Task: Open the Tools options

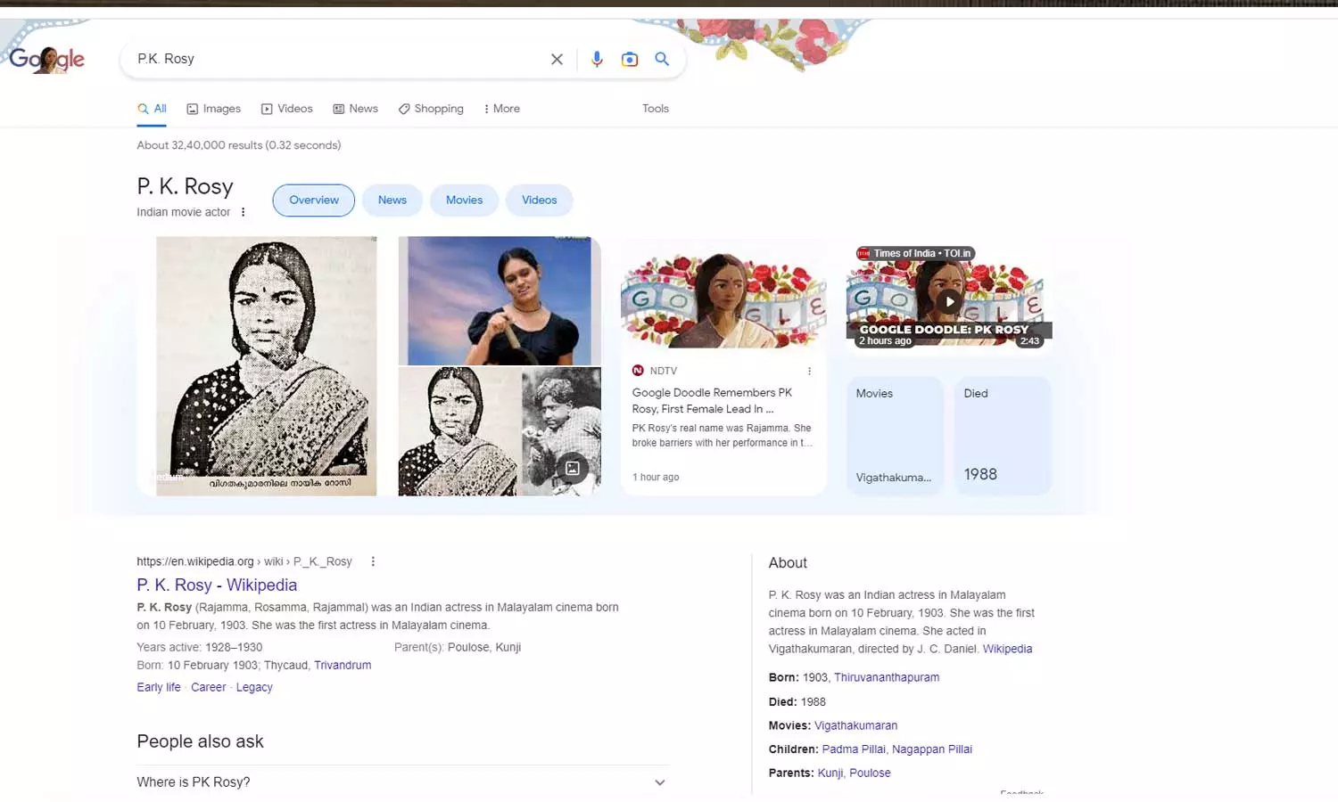Action: pos(655,109)
